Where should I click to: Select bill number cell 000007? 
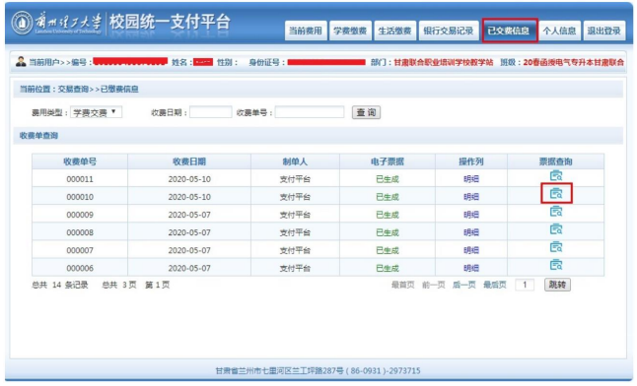coord(80,250)
